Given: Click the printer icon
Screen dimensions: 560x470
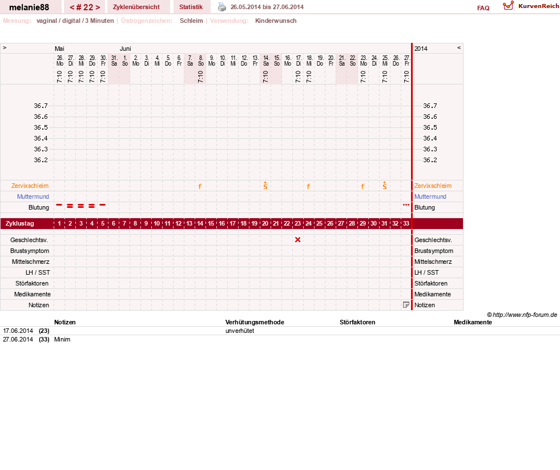Looking at the screenshot, I should click(x=222, y=7).
